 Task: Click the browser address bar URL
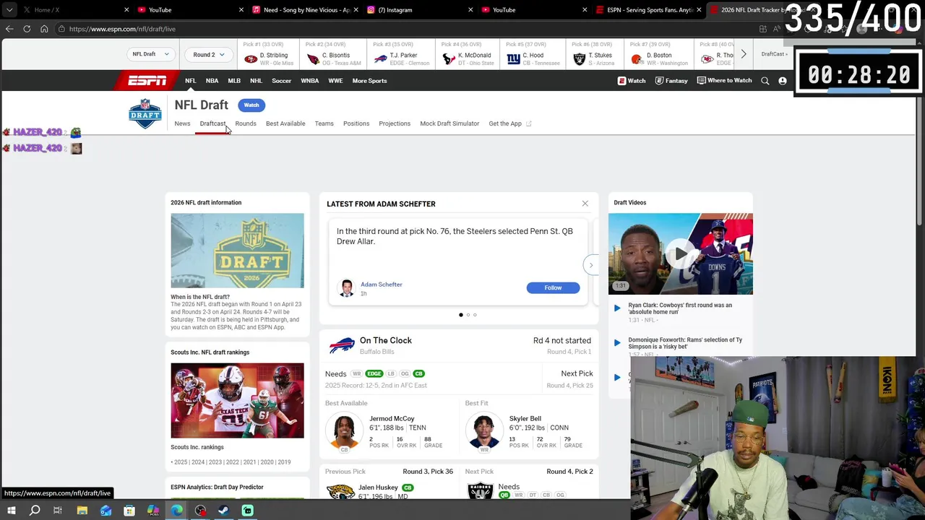coord(122,29)
